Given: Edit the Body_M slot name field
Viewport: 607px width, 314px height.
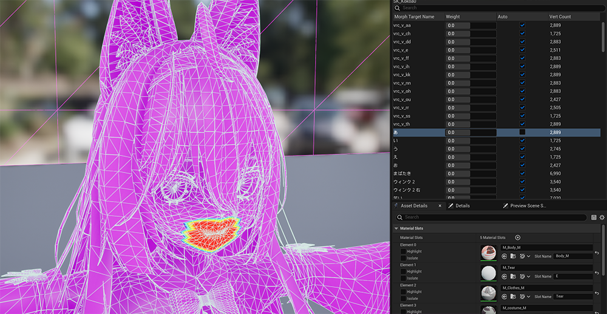Looking at the screenshot, I should point(573,256).
